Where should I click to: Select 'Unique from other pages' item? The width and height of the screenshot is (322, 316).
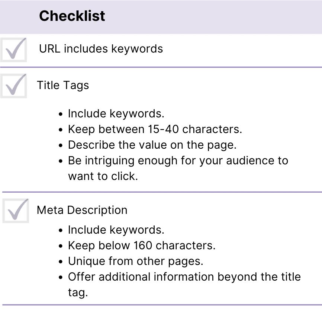click(136, 261)
